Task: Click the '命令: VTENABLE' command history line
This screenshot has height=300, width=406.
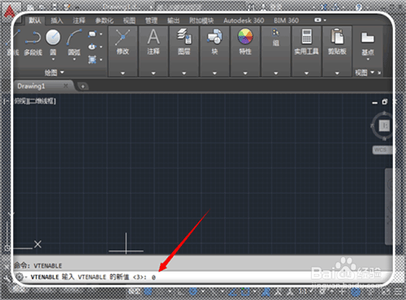Action: [x=38, y=266]
